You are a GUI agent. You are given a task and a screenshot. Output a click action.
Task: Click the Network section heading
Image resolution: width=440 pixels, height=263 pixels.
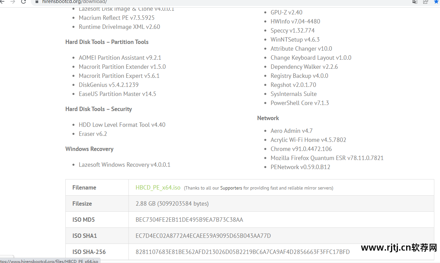(x=268, y=118)
